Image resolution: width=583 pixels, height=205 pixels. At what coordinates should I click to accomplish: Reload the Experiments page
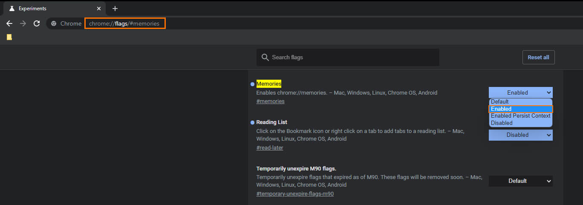(37, 23)
